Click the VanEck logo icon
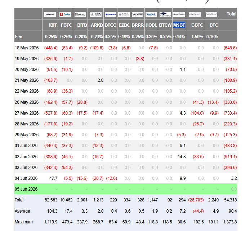The height and width of the screenshot is (231, 250). pos(151,14)
